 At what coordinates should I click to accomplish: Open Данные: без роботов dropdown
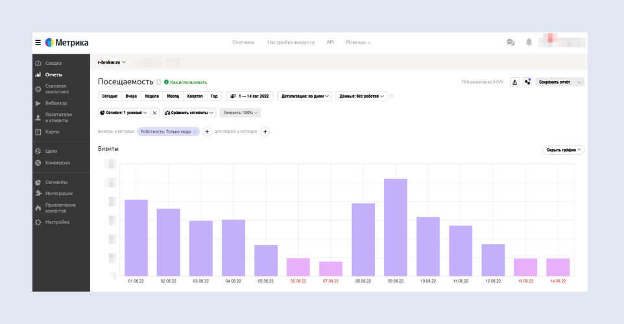point(361,96)
